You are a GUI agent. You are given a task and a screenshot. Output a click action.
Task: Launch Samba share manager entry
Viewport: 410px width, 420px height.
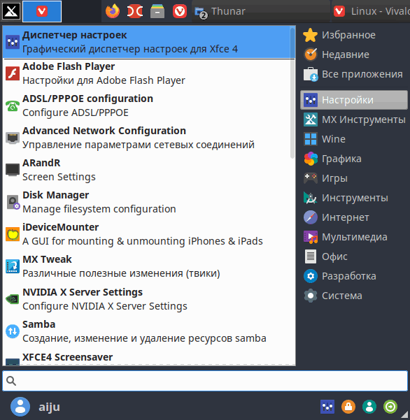(x=149, y=331)
